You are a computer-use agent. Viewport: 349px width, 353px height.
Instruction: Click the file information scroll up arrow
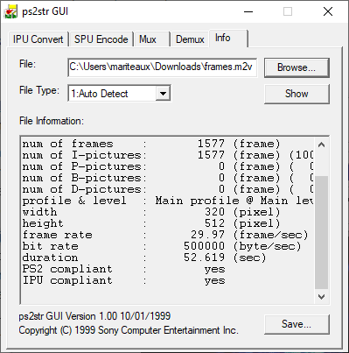[322, 145]
